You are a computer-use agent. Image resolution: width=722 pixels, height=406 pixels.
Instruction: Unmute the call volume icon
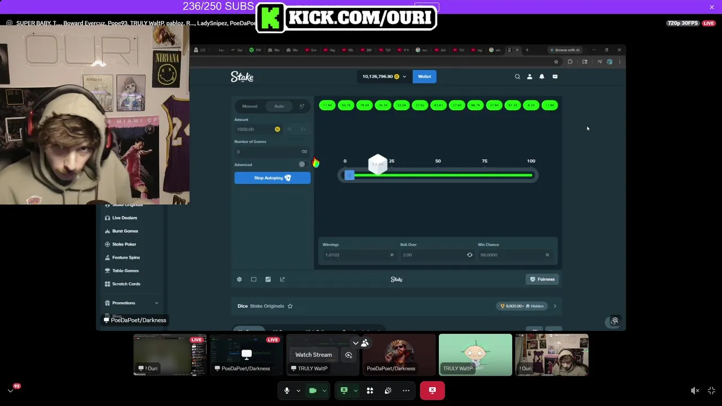click(x=695, y=390)
